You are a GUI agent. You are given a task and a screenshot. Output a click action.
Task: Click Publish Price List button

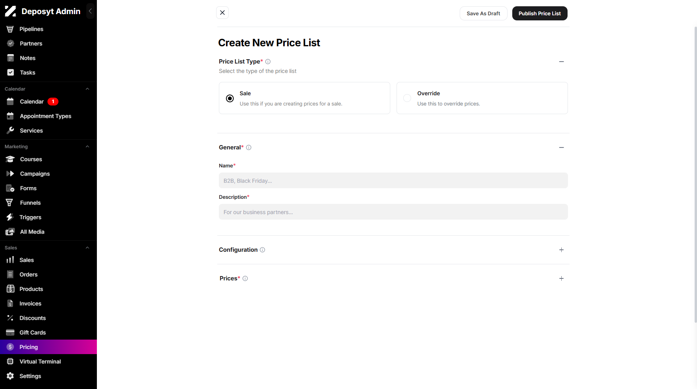coord(540,13)
